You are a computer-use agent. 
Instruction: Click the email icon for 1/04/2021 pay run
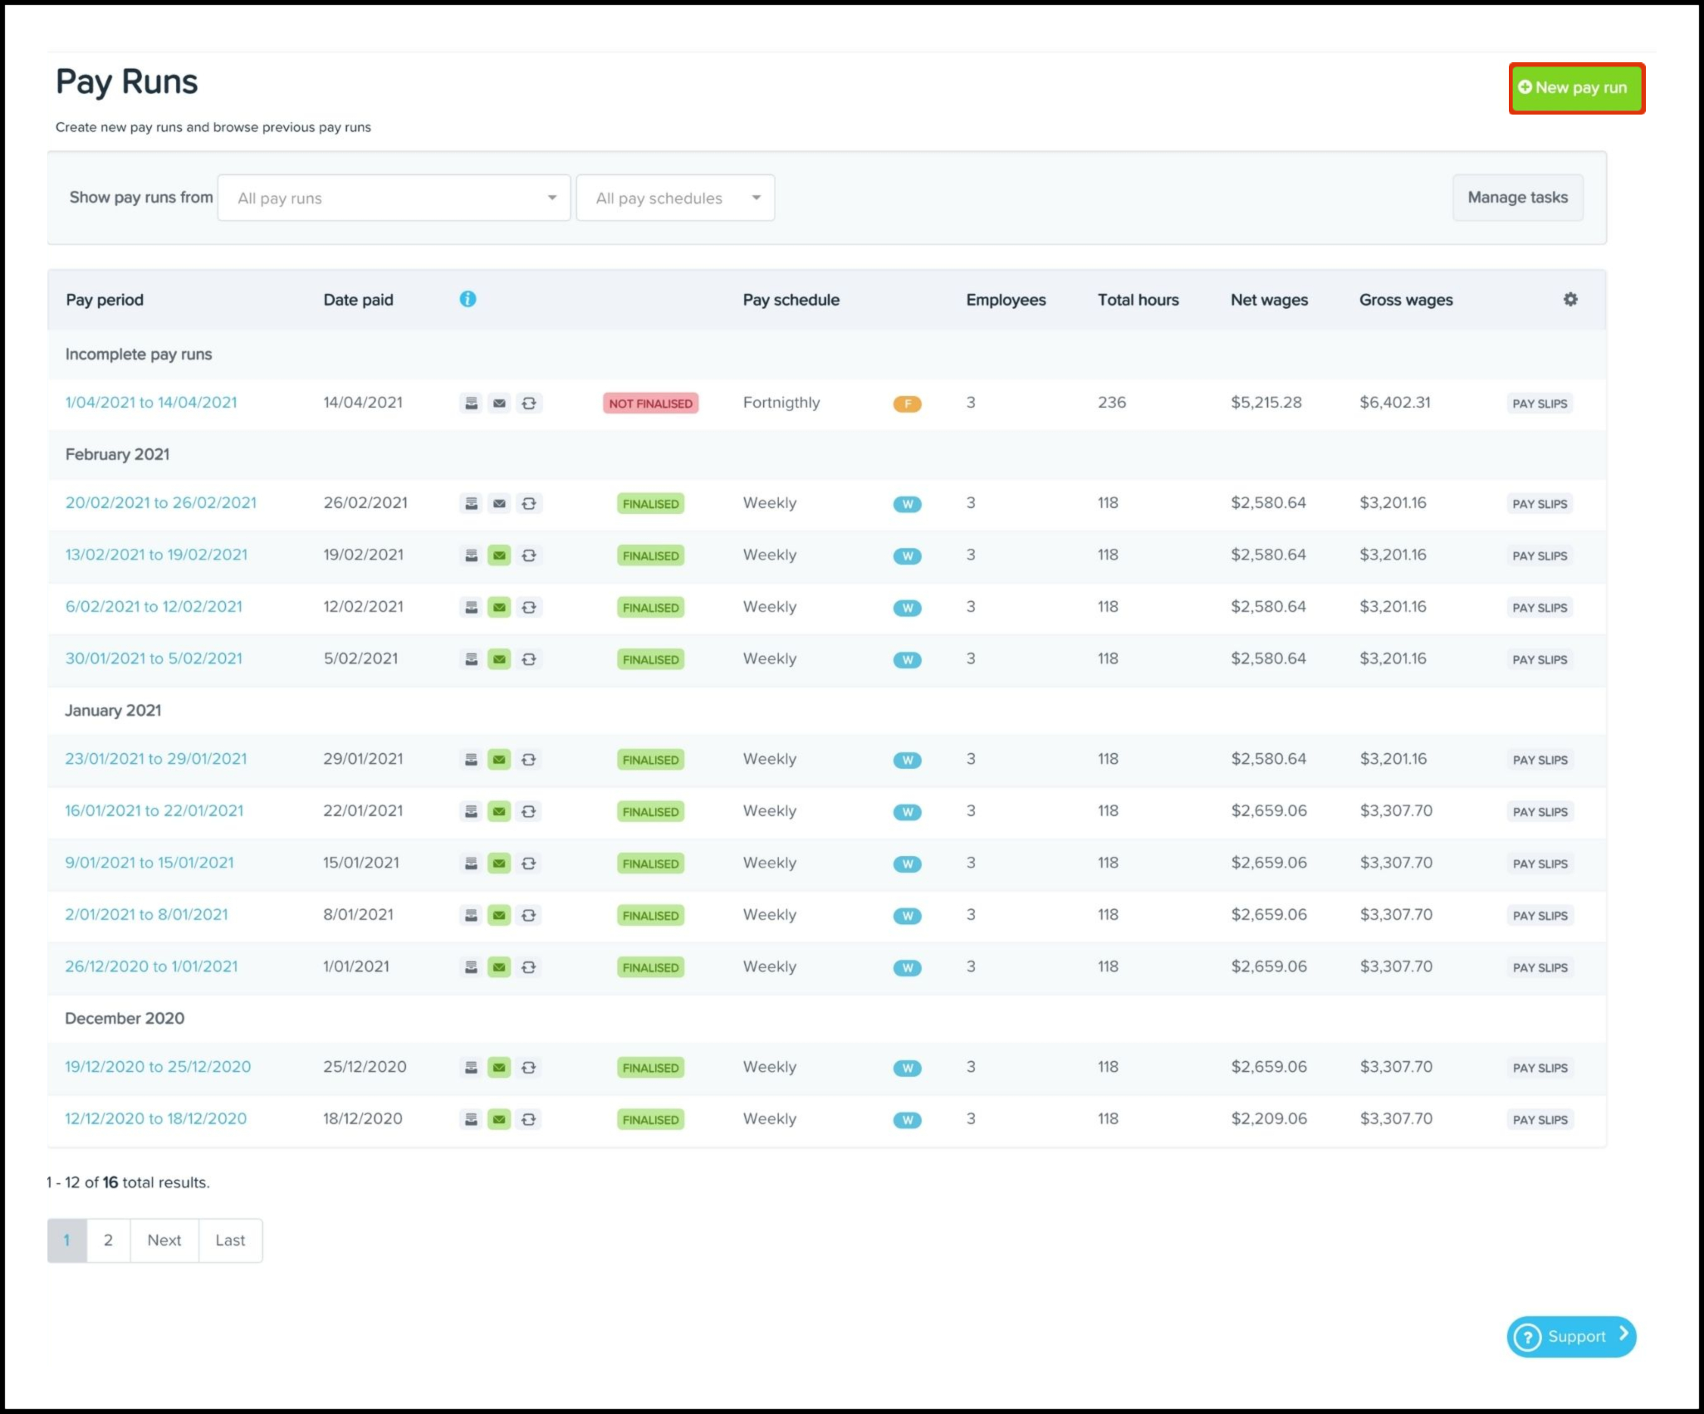point(499,404)
